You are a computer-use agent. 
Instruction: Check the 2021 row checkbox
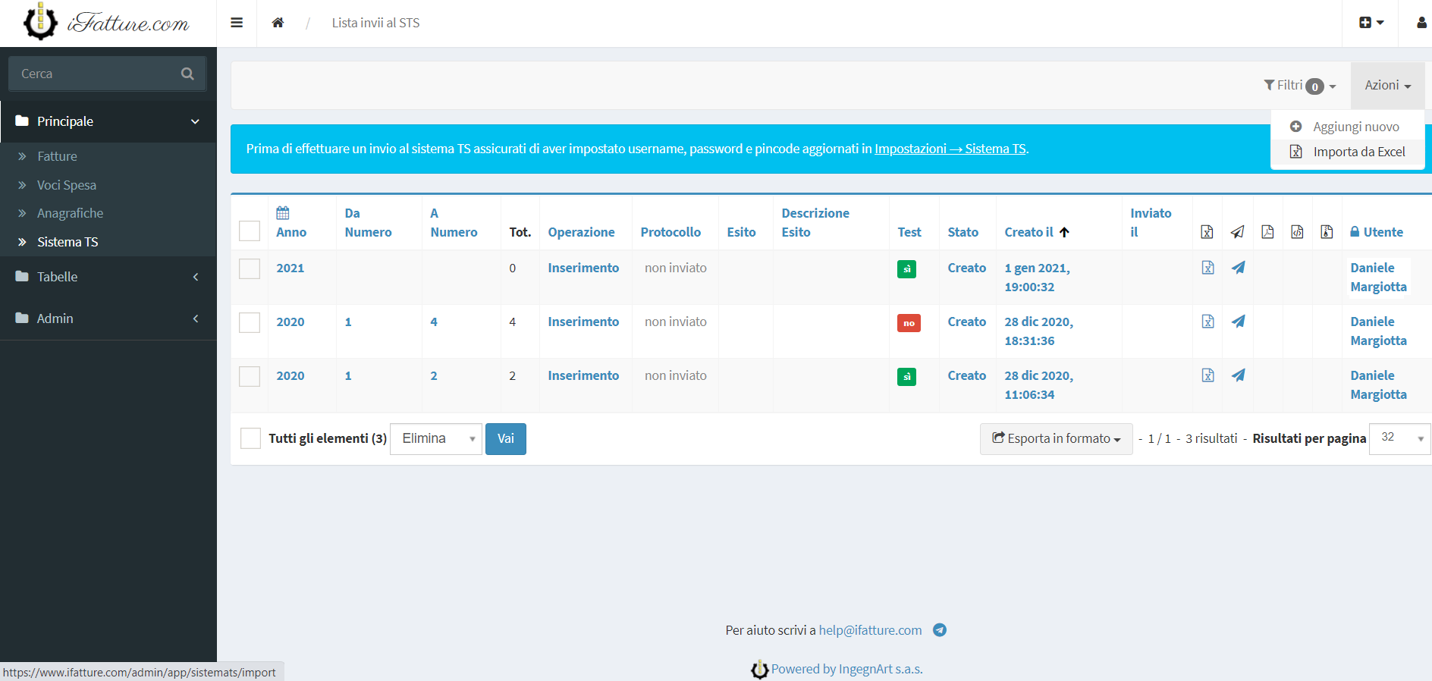pyautogui.click(x=250, y=269)
